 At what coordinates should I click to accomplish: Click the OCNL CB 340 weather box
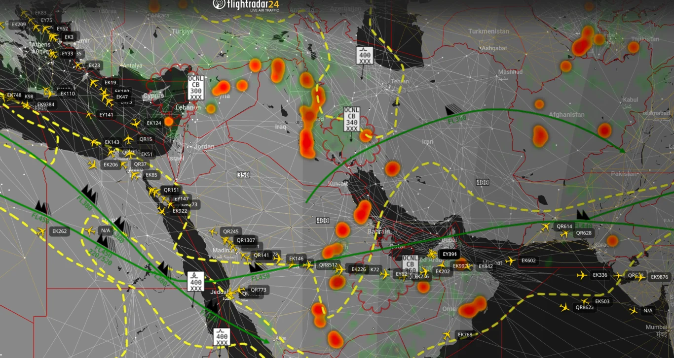[x=352, y=119]
